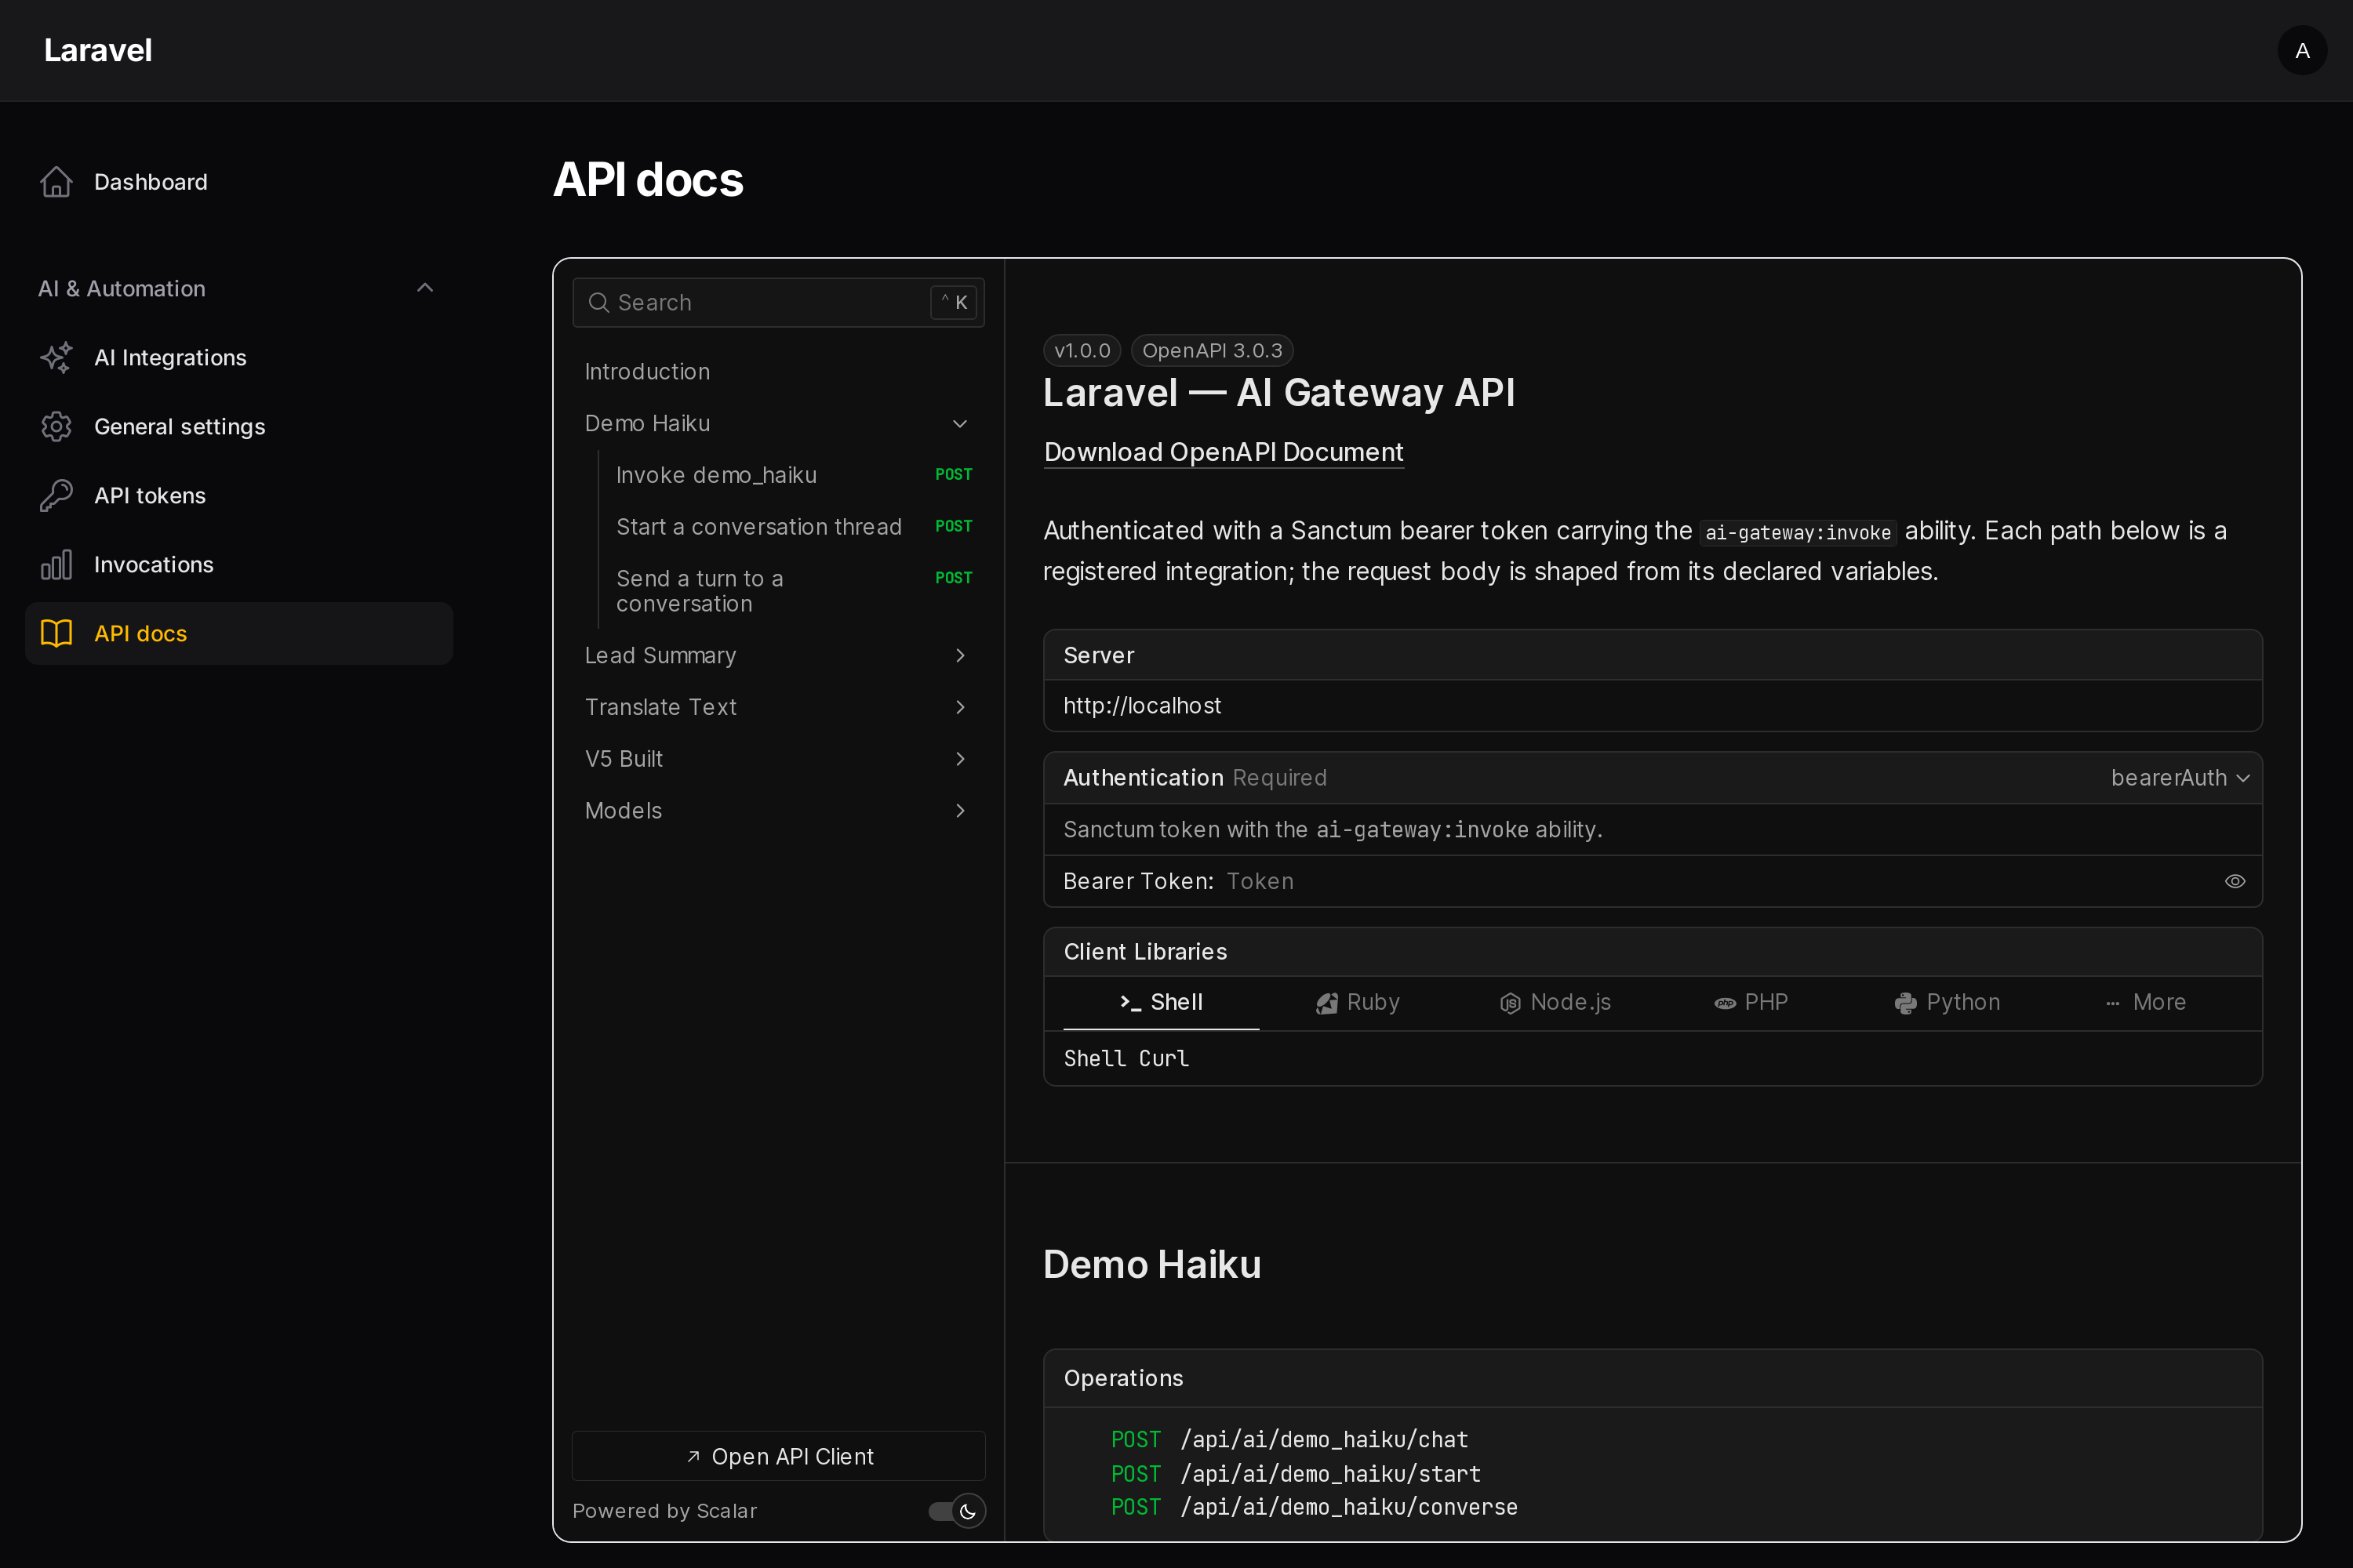Select the Shell client library tab

click(1161, 1003)
